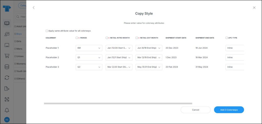The width and height of the screenshot is (262, 124).
Task: Click the horizontal scrollbar under the table
Action: point(118,104)
